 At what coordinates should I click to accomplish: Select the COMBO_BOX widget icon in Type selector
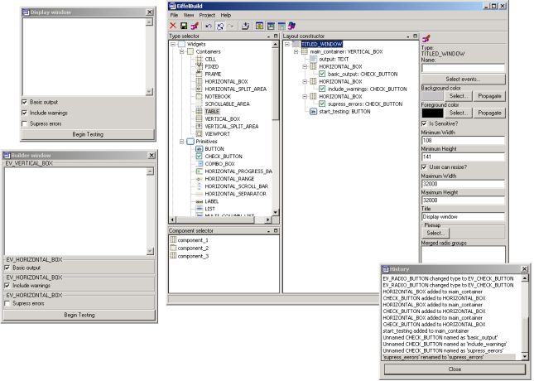[x=200, y=164]
